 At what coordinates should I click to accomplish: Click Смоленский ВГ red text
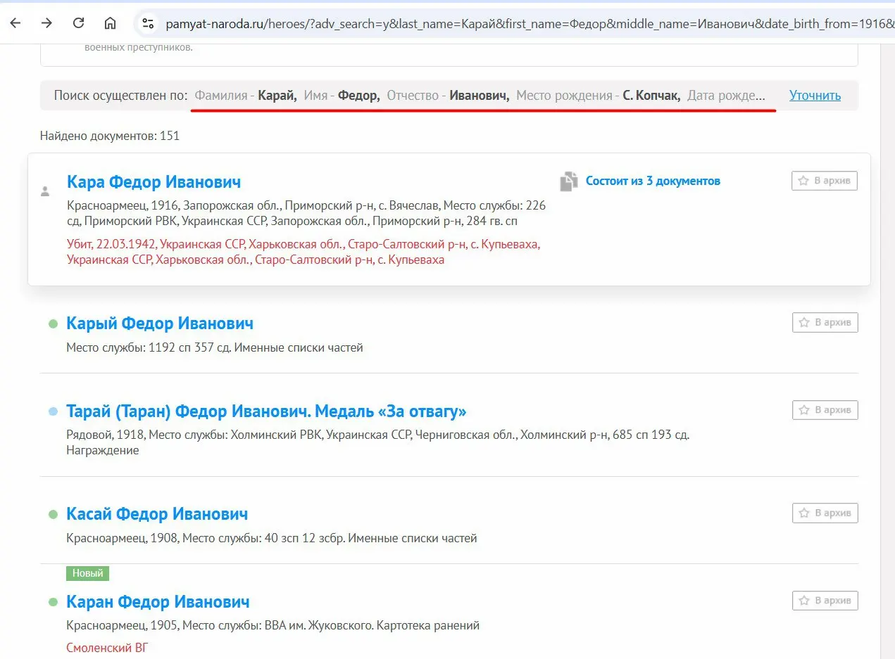tap(108, 648)
